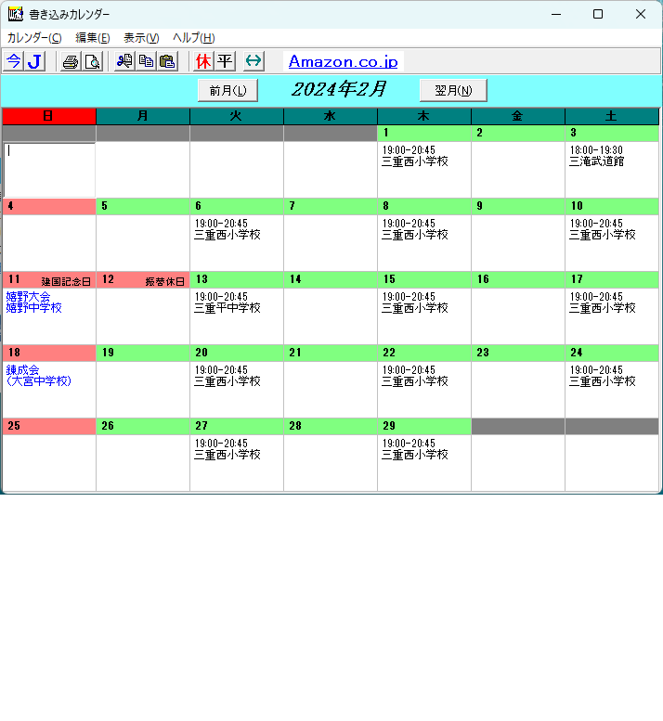Image resolution: width=663 pixels, height=721 pixels.
Task: Click the 錬成会 entry on February 18
Action: pyautogui.click(x=22, y=369)
